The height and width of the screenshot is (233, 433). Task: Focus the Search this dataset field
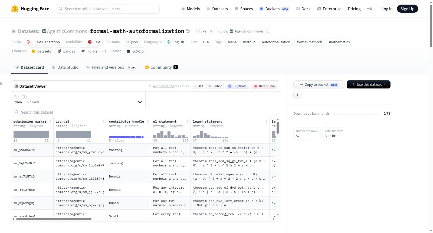tap(146, 112)
